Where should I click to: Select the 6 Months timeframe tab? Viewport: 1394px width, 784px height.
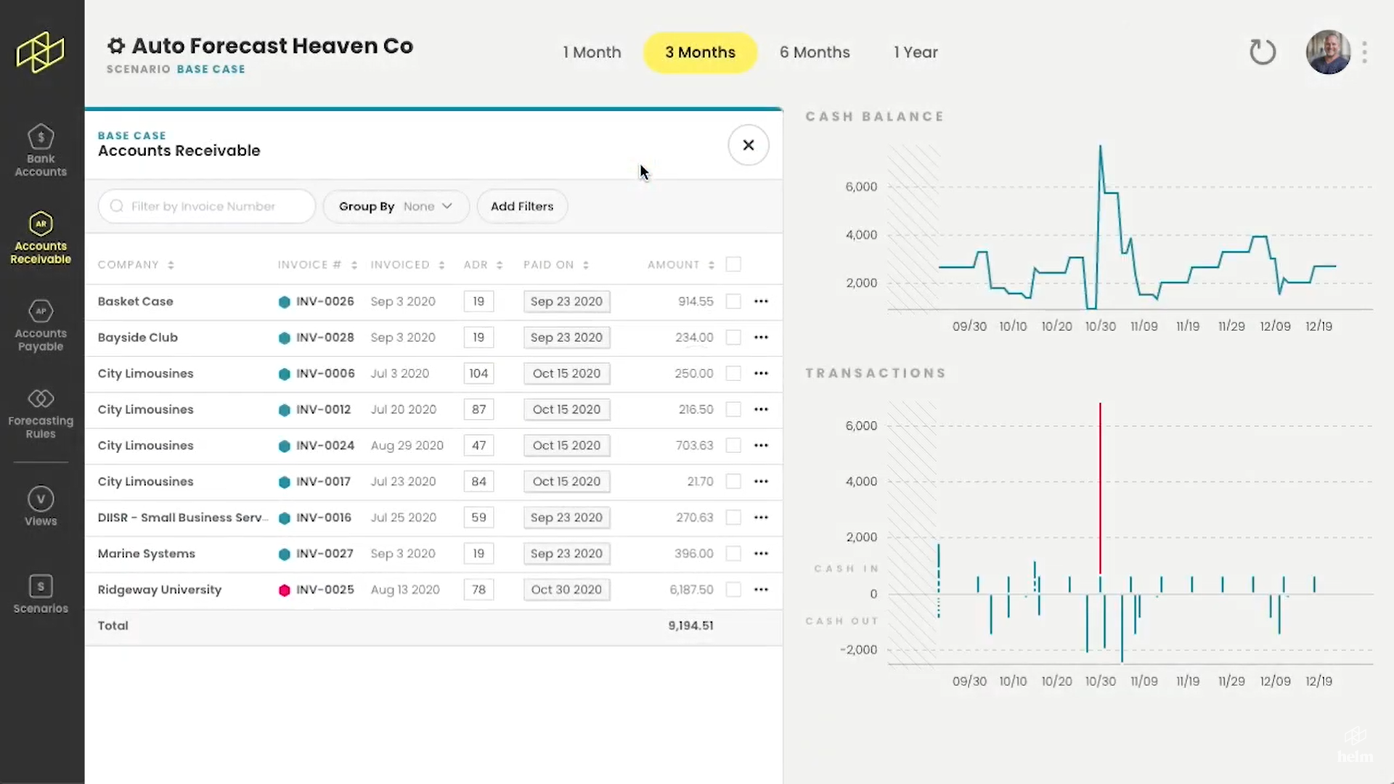pyautogui.click(x=814, y=52)
